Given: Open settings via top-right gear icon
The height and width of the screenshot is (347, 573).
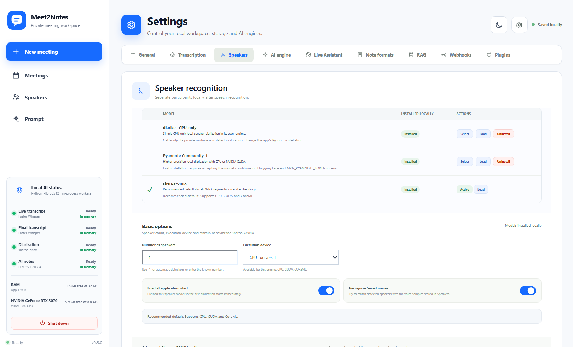Looking at the screenshot, I should pos(519,25).
